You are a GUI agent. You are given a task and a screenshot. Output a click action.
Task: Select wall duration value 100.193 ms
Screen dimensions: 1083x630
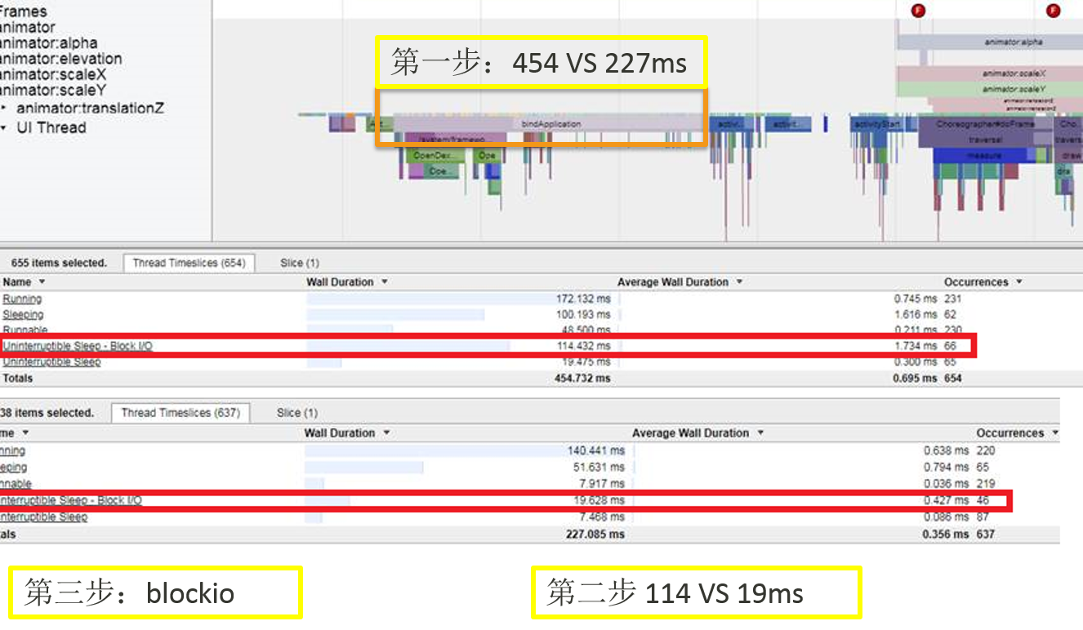(x=583, y=314)
